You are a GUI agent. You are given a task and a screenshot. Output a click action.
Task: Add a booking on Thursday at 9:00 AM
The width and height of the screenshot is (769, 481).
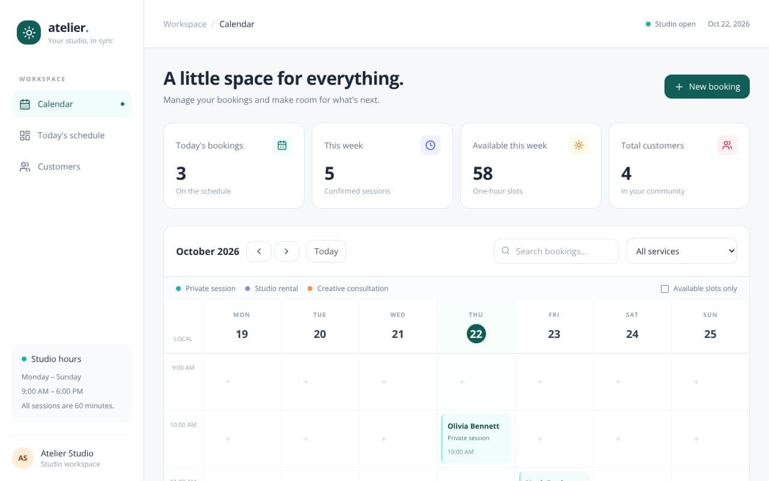462,382
